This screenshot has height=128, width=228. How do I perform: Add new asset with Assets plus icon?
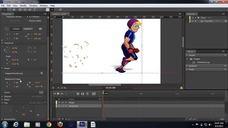225,55
